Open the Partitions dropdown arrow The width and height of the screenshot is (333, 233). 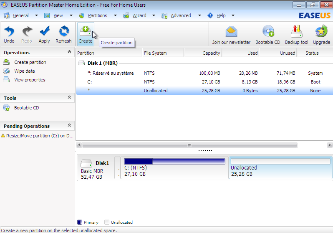115,15
